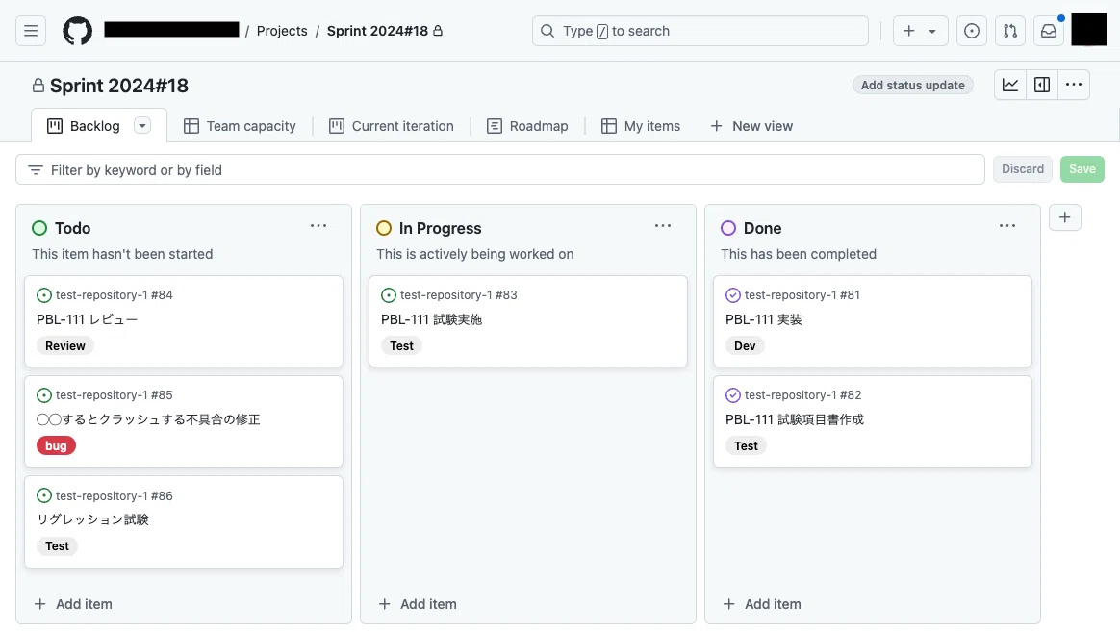Screen dimensions: 1120x632
Task: Open issue PBL-111 試験実施
Action: [x=431, y=319]
